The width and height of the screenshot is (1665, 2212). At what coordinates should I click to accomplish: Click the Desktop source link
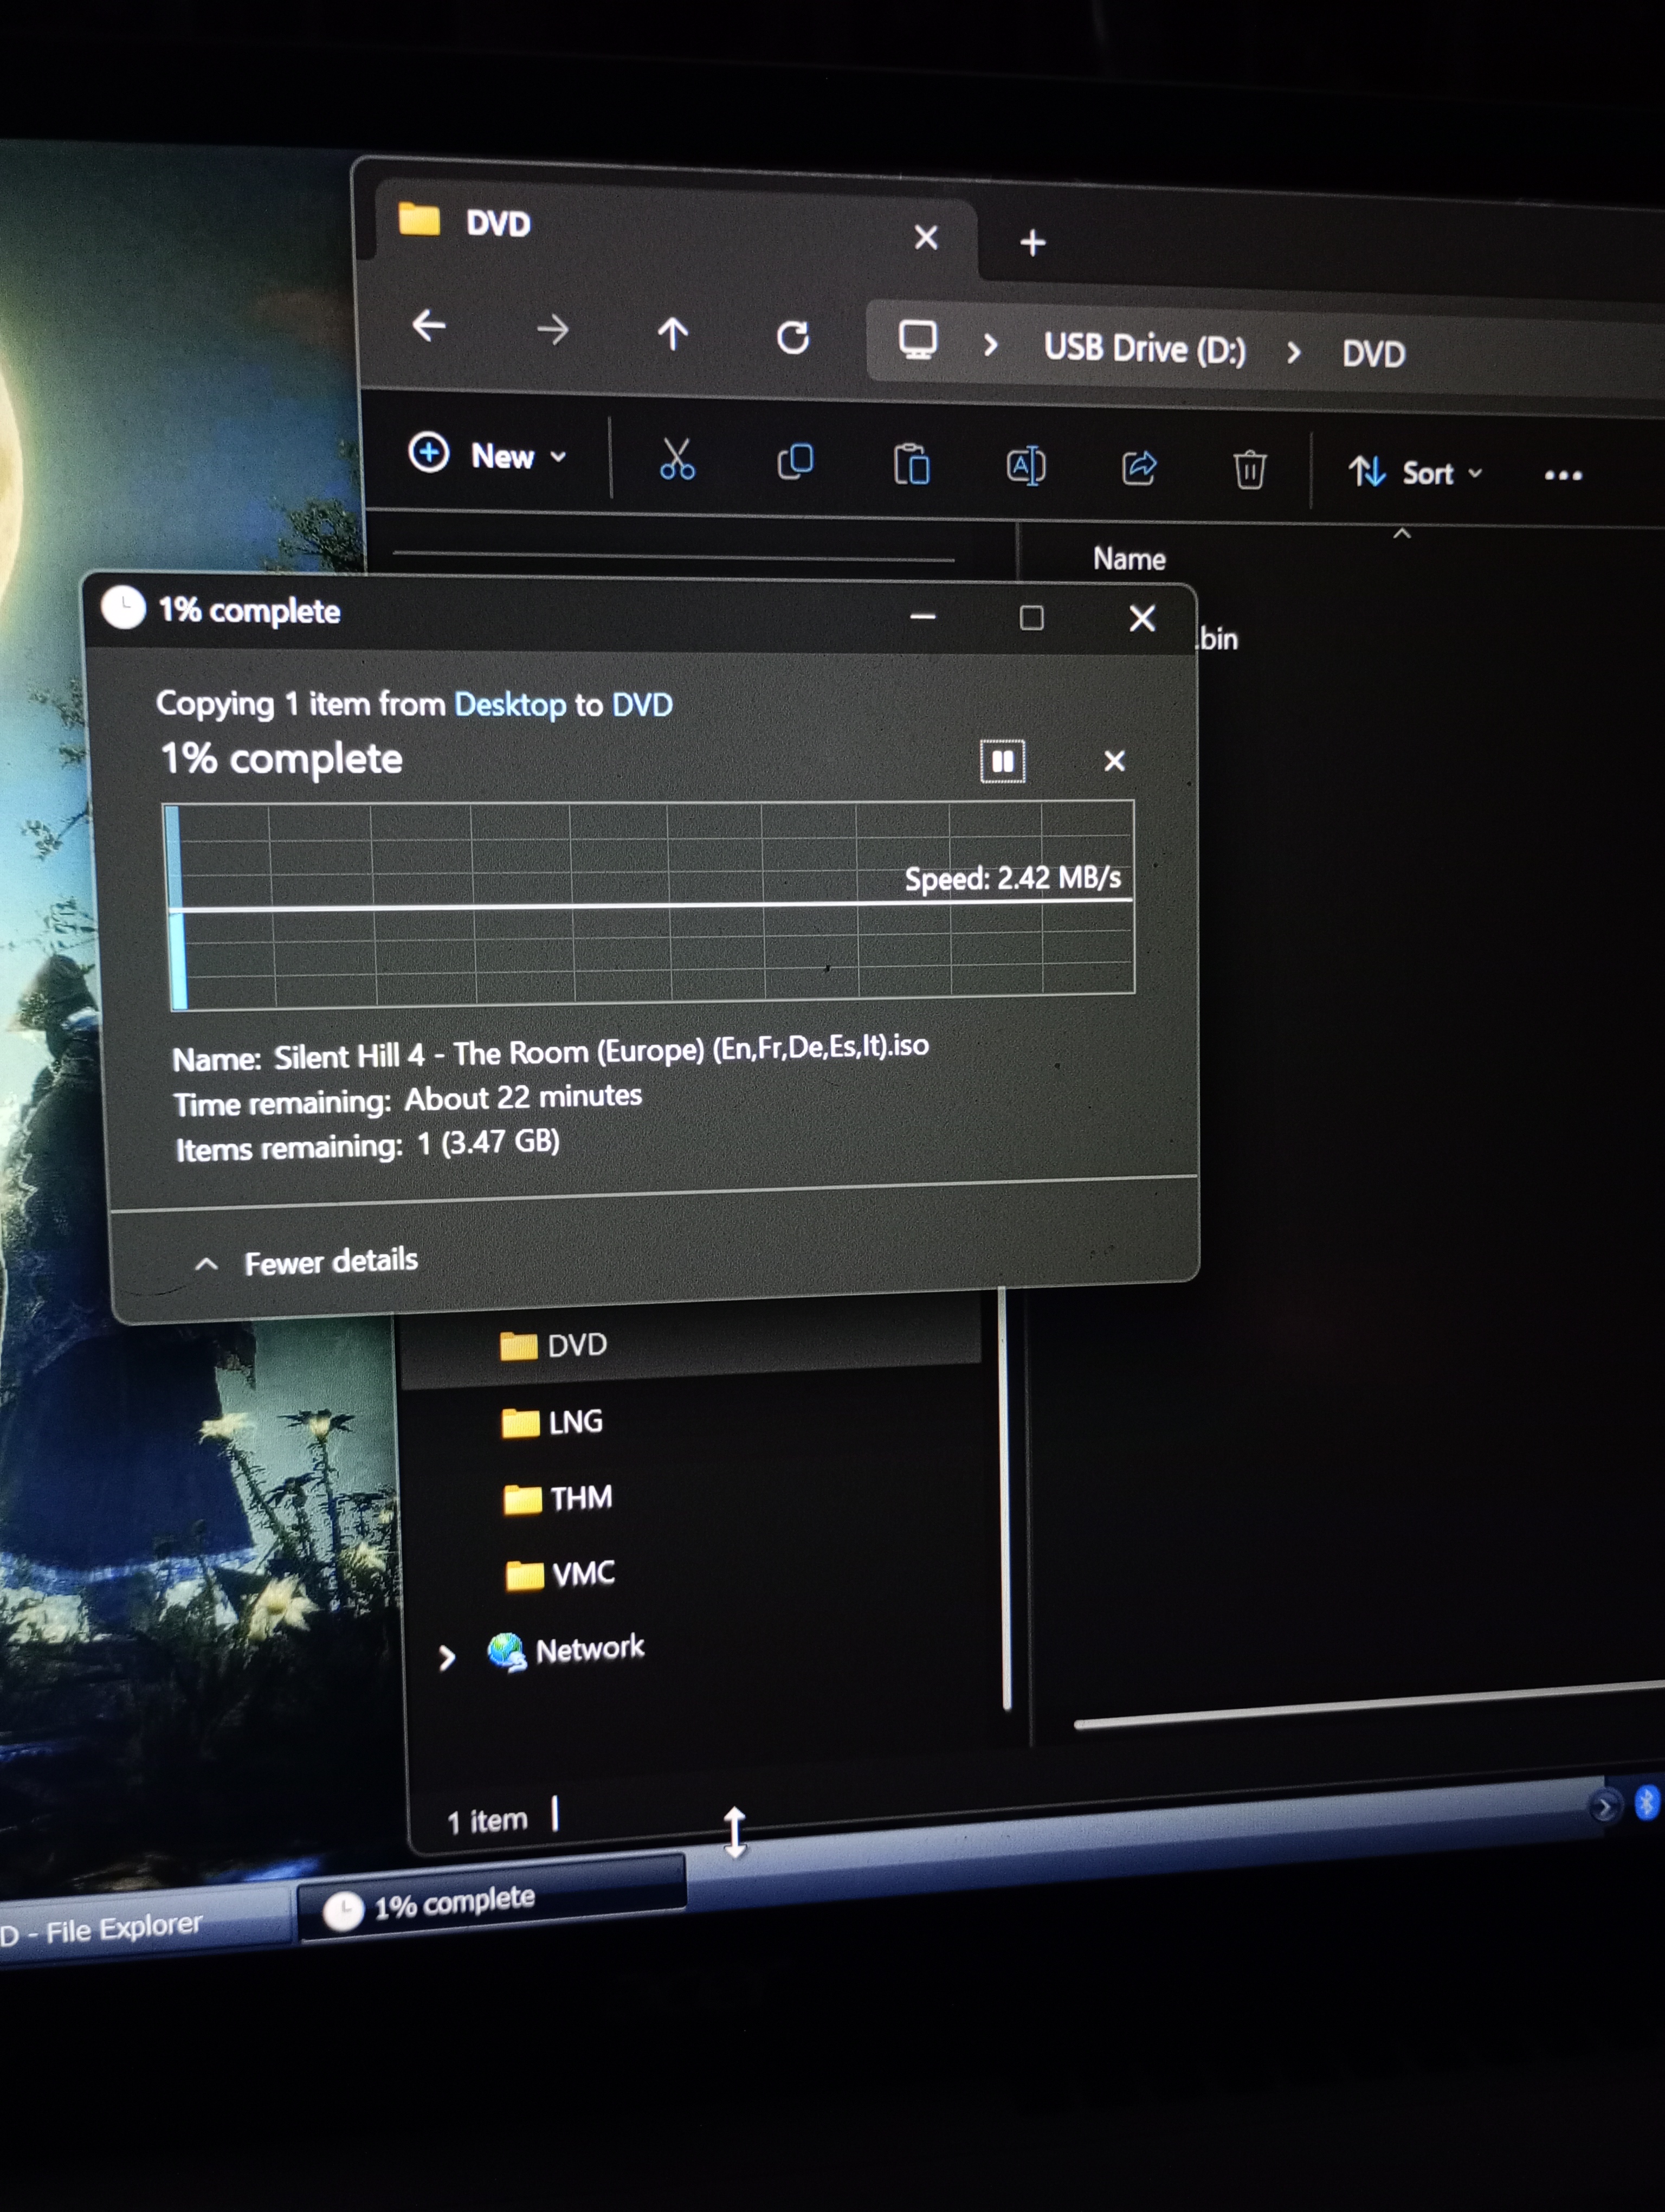509,705
